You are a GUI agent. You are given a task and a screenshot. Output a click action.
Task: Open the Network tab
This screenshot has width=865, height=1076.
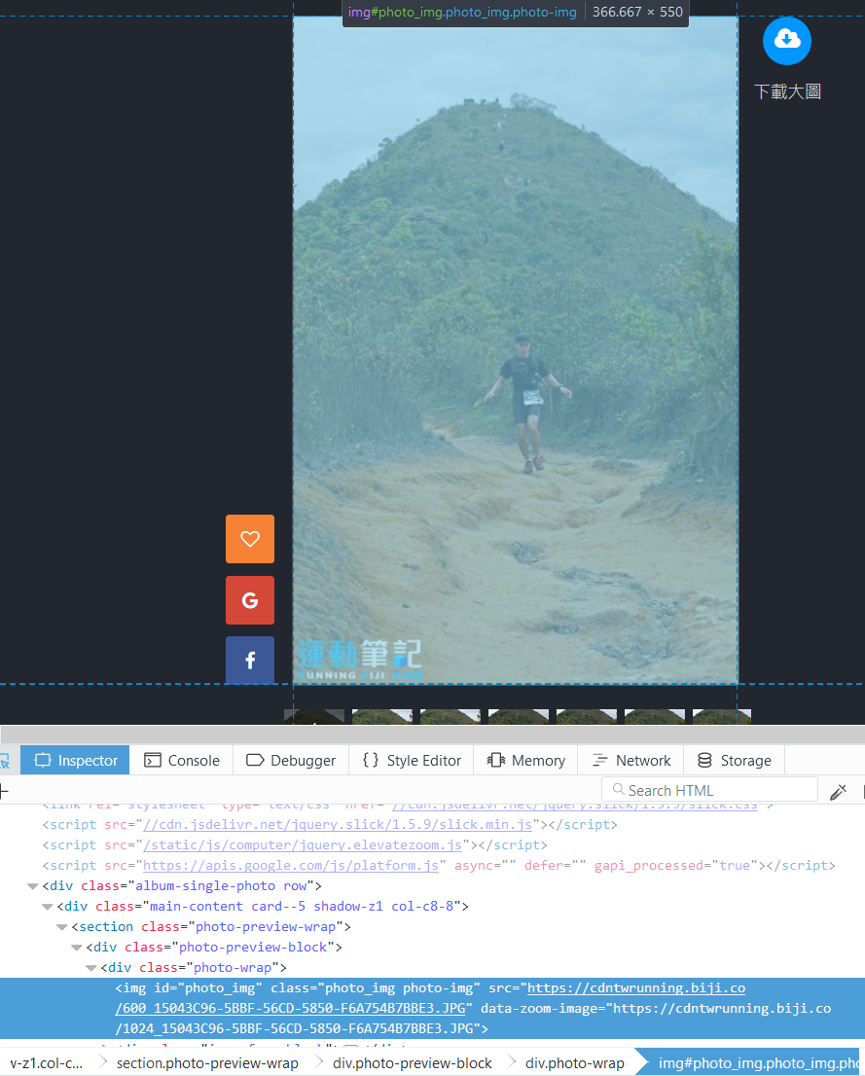click(631, 761)
